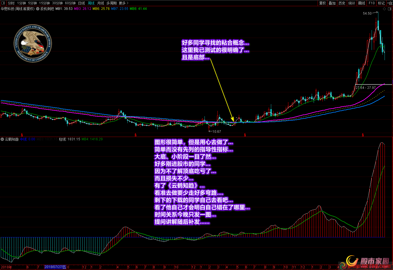Click the 股市家园 watermark logo

pyautogui.click(x=369, y=262)
